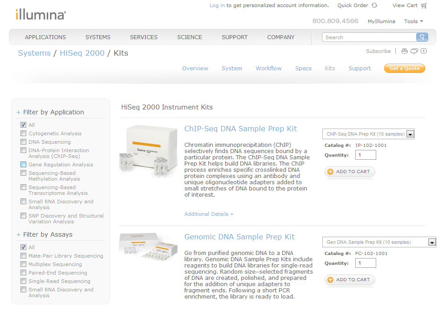Open the ChIP-Seq DNA Prep Kit size dropdown
Viewport: 447px width, 311px height.
(x=368, y=134)
